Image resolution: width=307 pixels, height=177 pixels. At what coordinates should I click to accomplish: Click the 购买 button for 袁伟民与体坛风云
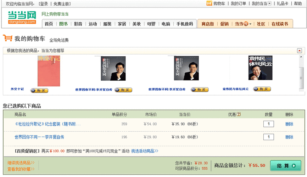[262, 89]
